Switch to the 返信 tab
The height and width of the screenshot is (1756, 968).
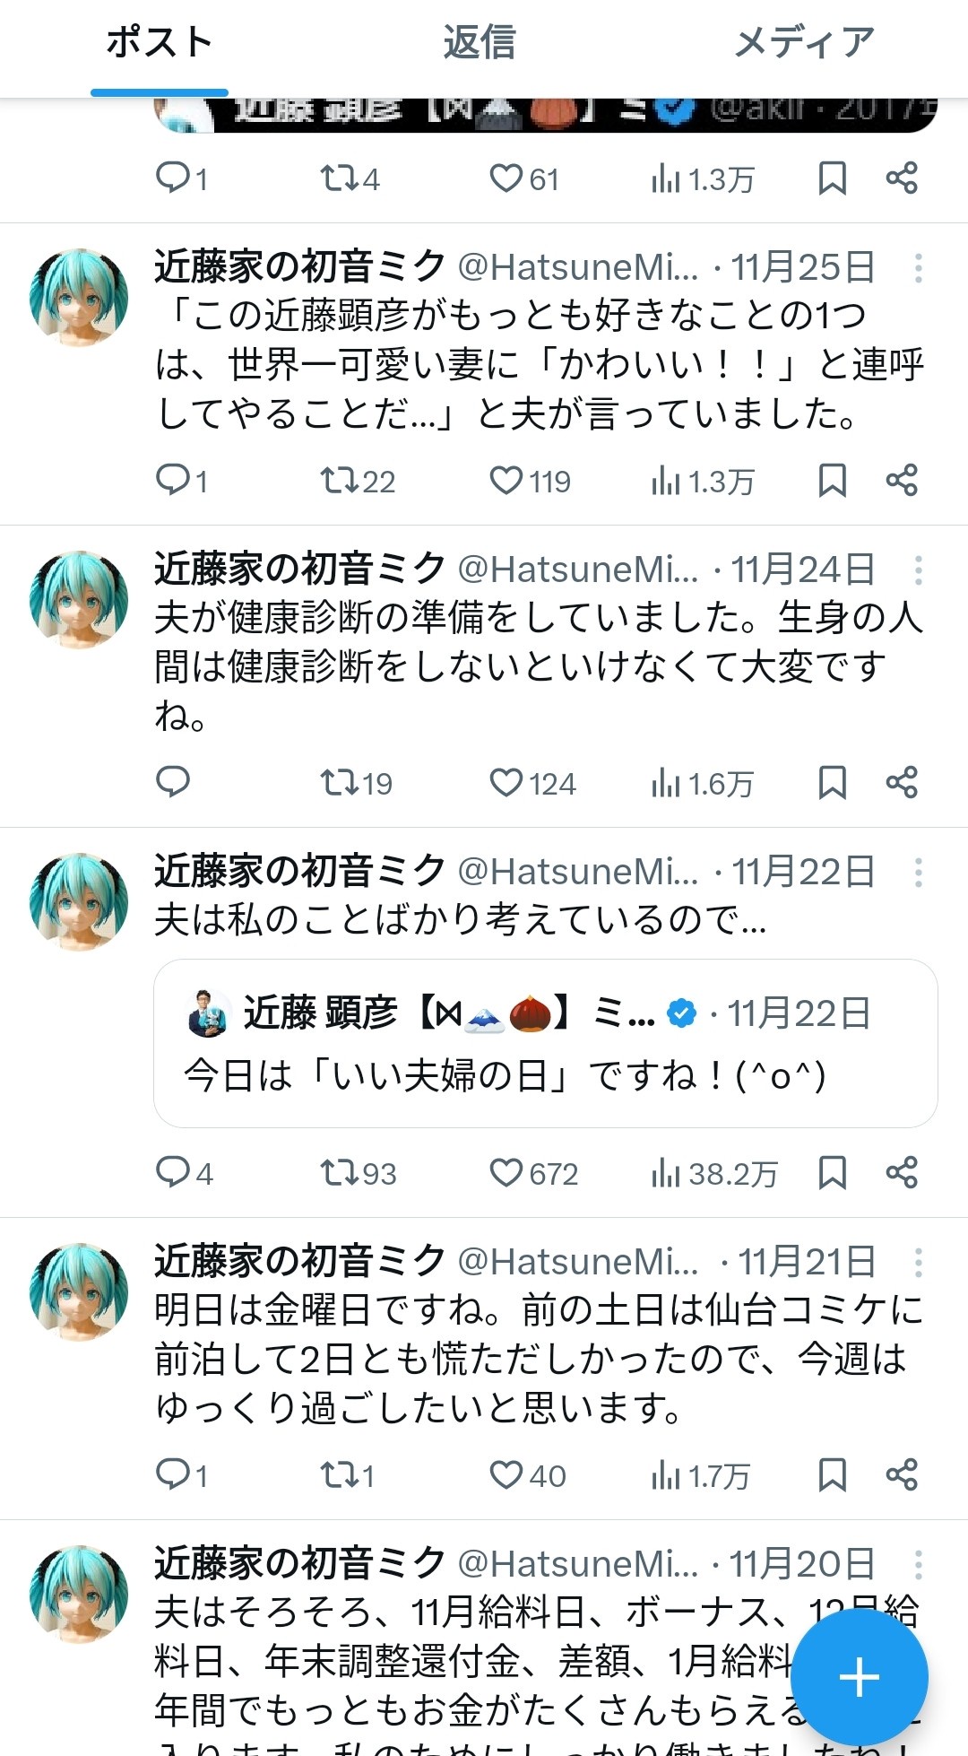[x=480, y=43]
